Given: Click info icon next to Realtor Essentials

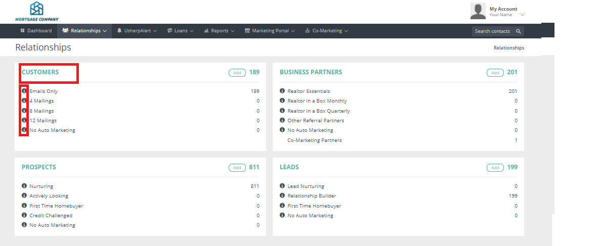Looking at the screenshot, I should pyautogui.click(x=282, y=91).
